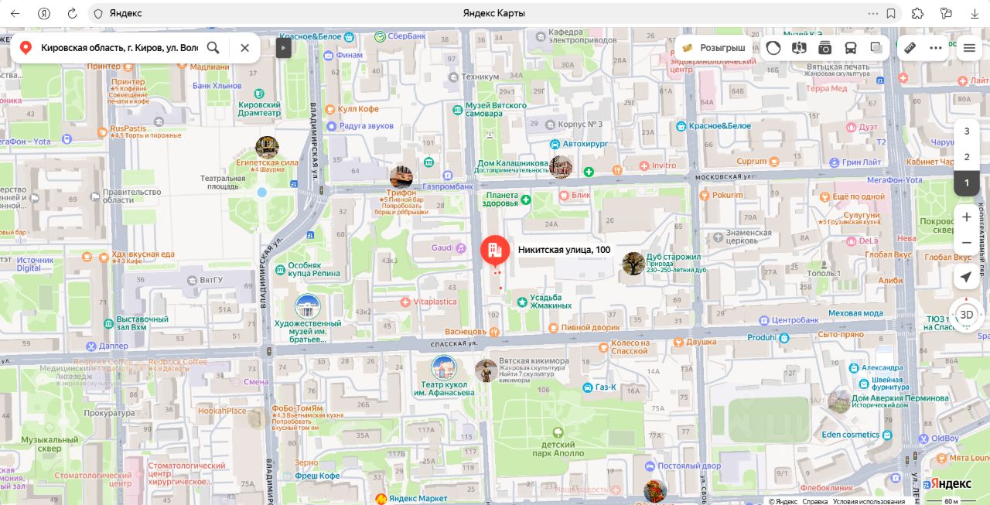This screenshot has width=990, height=505.
Task: Zoom in with the plus button
Action: 967,217
